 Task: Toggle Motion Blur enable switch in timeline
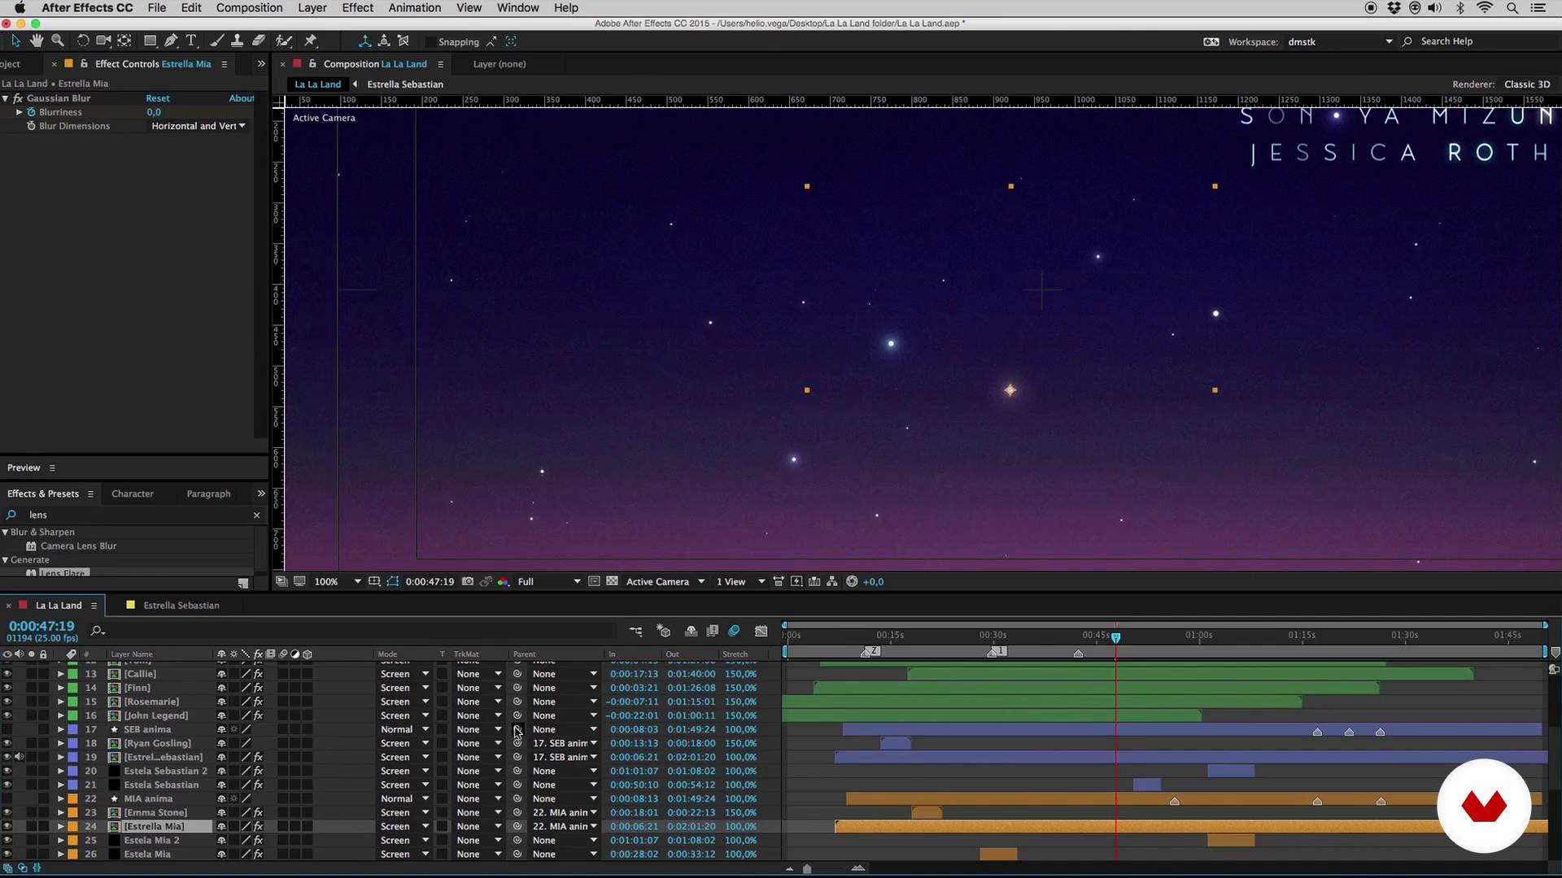click(x=734, y=631)
